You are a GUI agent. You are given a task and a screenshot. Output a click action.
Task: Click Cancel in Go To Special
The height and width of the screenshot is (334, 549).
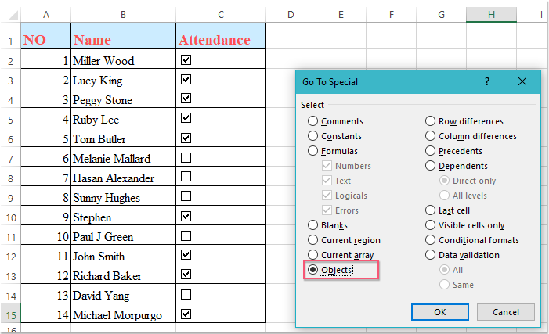[506, 312]
